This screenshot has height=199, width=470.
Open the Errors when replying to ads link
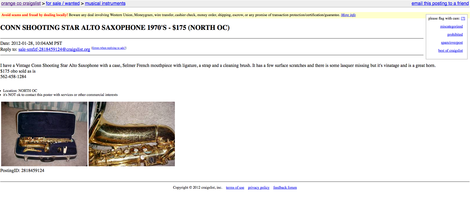[109, 48]
